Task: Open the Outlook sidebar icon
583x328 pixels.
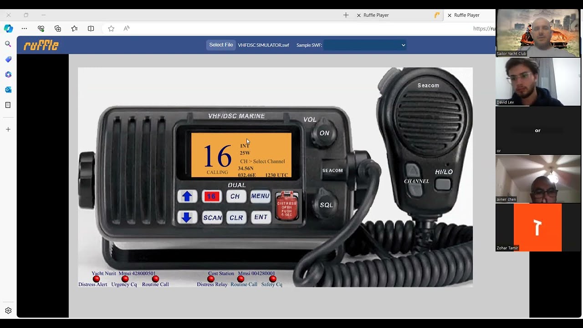Action: click(8, 90)
